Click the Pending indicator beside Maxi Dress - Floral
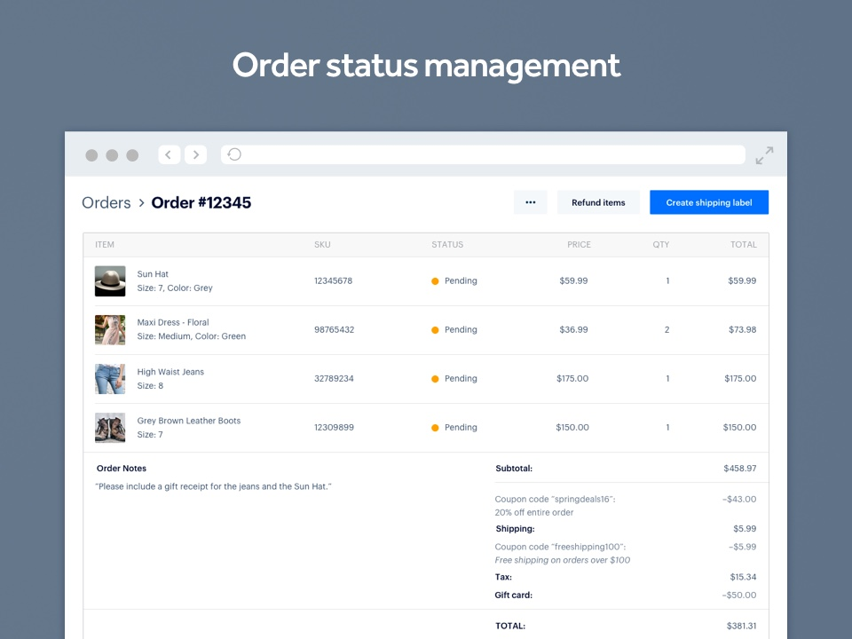This screenshot has height=639, width=852. (x=433, y=329)
